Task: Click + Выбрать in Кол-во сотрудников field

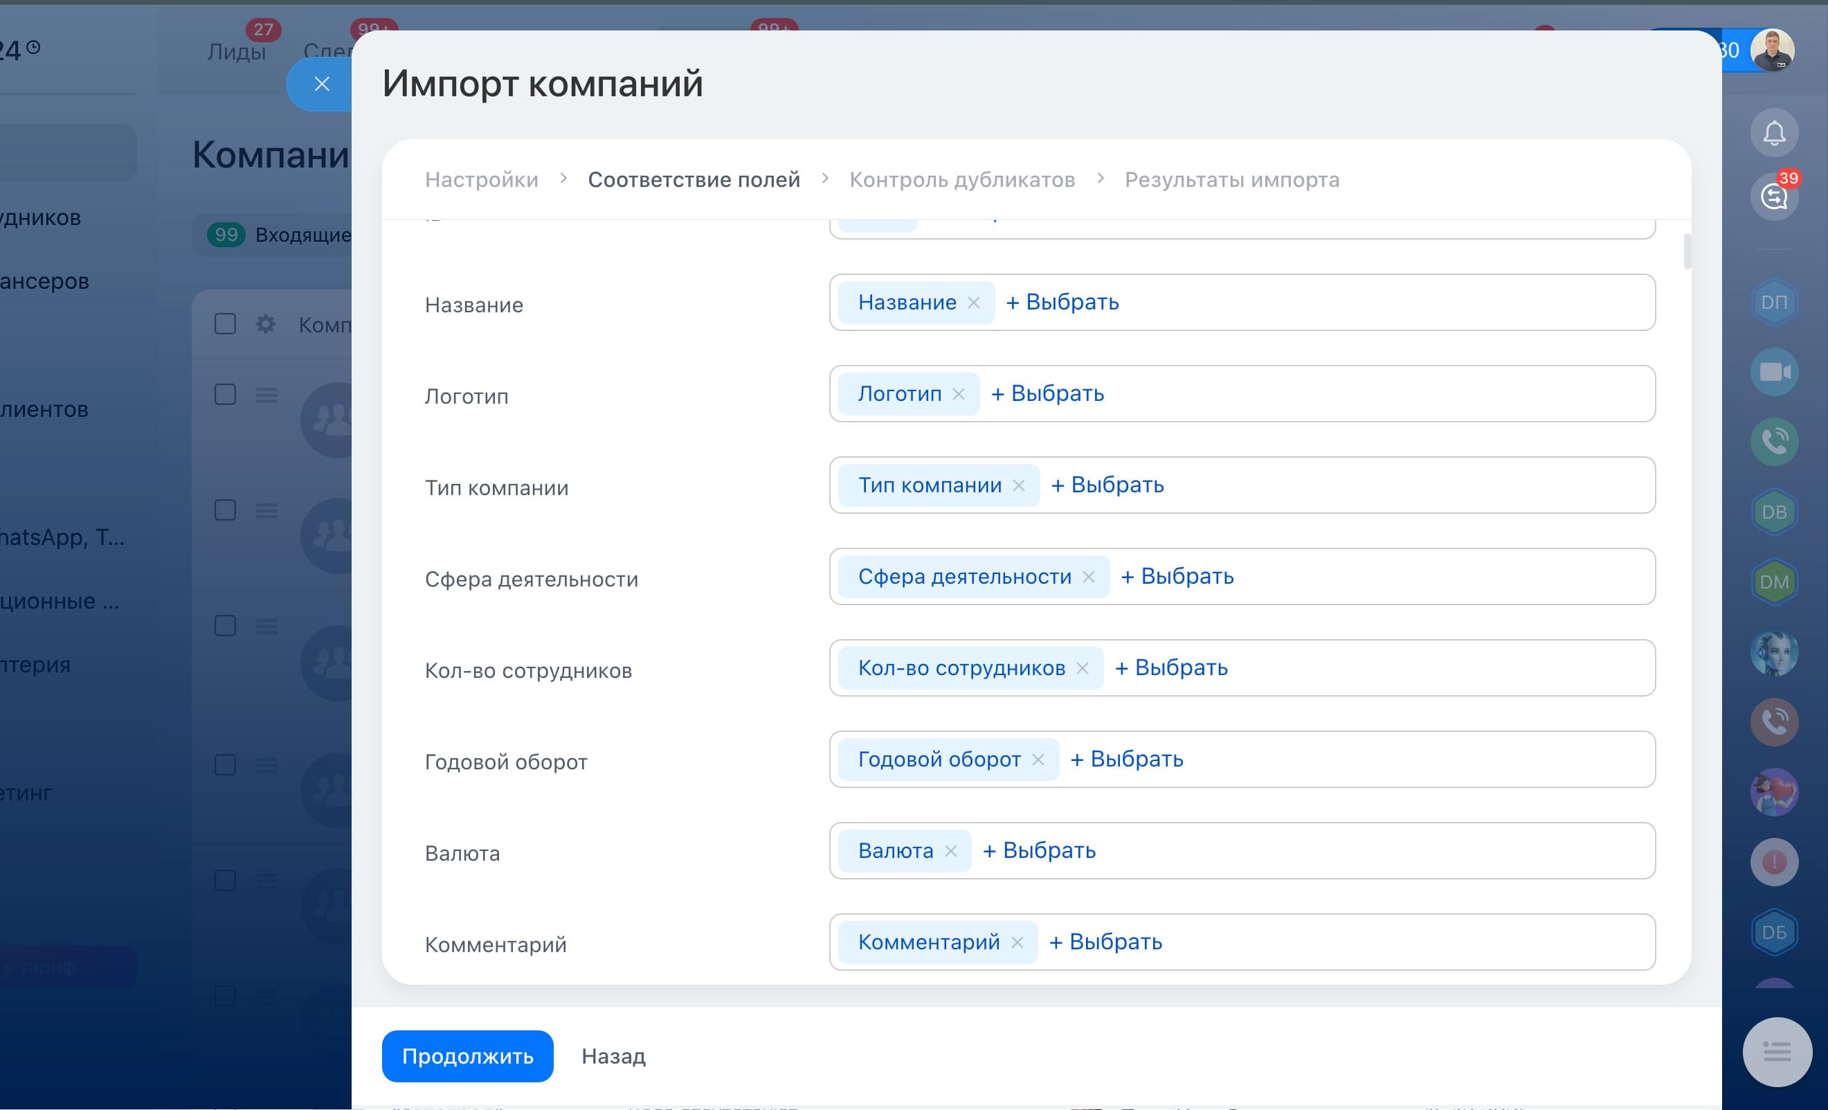Action: tap(1171, 667)
